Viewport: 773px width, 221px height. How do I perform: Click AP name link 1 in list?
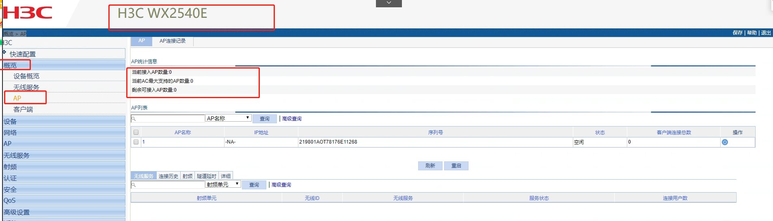pos(144,142)
